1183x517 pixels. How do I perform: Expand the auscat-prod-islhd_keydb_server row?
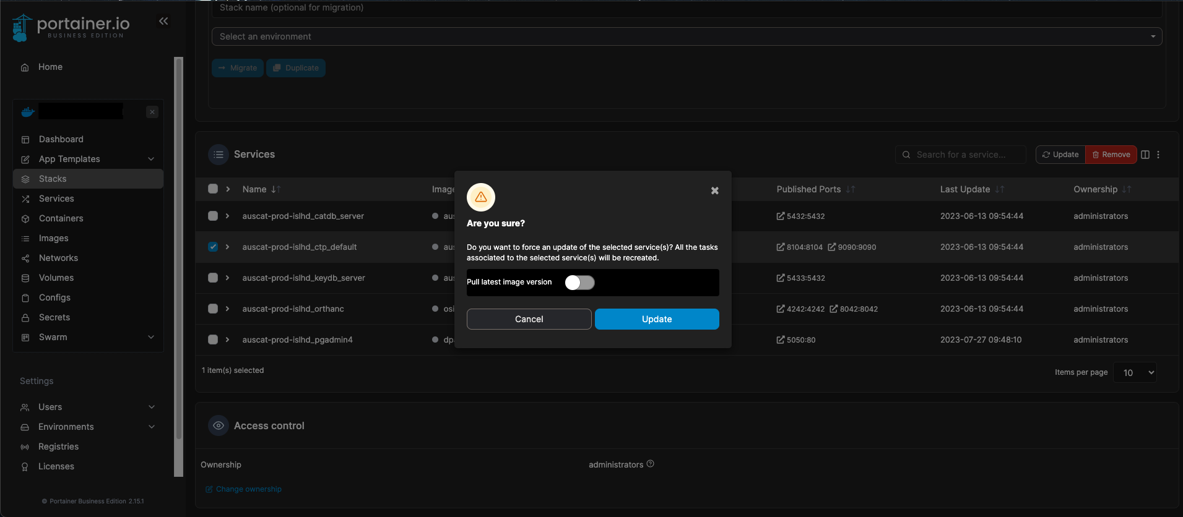tap(228, 278)
